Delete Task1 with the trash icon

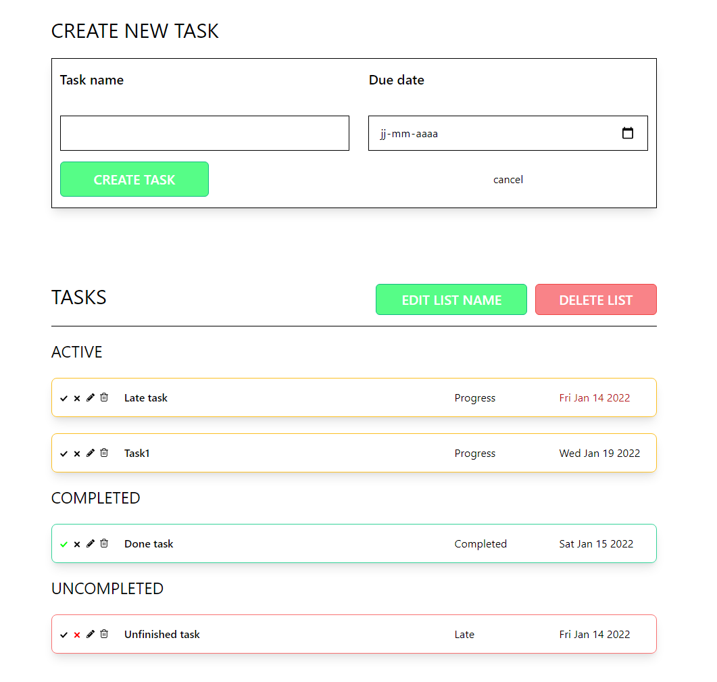point(104,453)
